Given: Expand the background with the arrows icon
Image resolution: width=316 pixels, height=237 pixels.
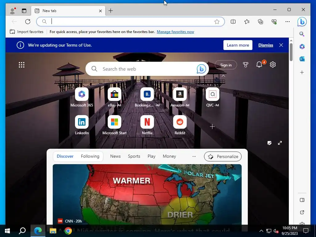Looking at the screenshot, I should [x=280, y=143].
